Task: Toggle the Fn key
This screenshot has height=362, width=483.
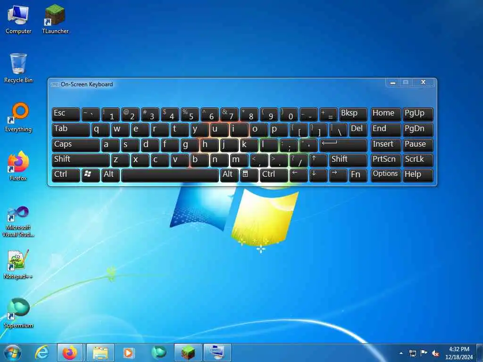Action: click(358, 175)
